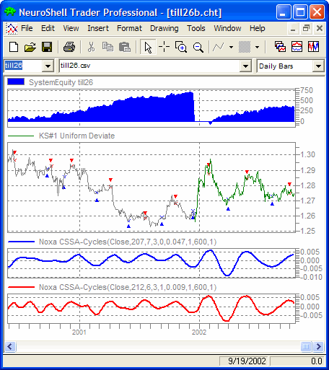
Task: Click the scrollbar right arrow button
Action: pos(318,346)
